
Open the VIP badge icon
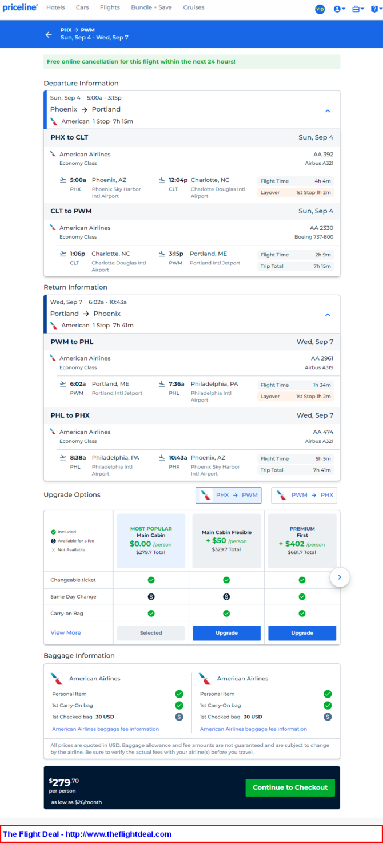pos(320,9)
